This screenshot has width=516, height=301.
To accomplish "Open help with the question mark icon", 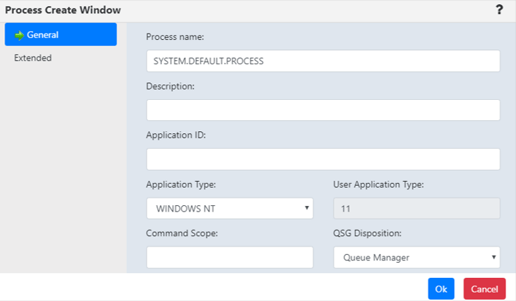I will point(499,10).
